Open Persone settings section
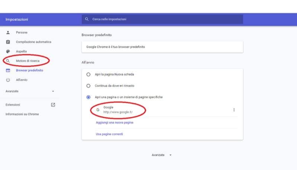The height and width of the screenshot is (170, 297). [22, 33]
